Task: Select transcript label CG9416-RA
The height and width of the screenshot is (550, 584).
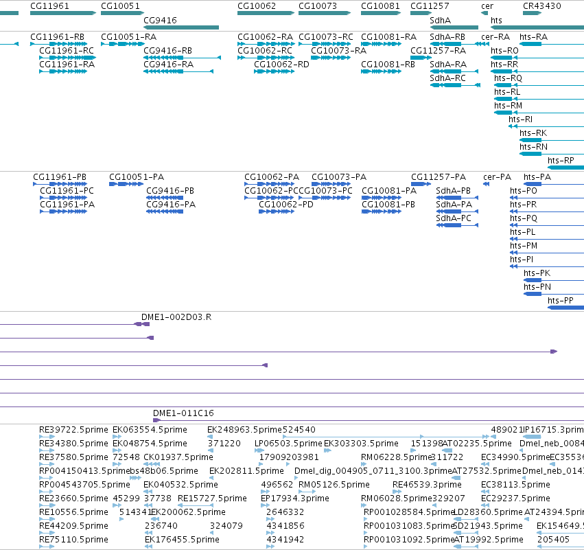Action: (x=168, y=65)
